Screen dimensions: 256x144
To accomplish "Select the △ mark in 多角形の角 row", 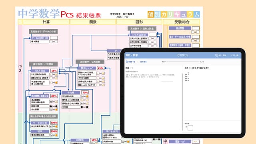I will tap(123, 142).
